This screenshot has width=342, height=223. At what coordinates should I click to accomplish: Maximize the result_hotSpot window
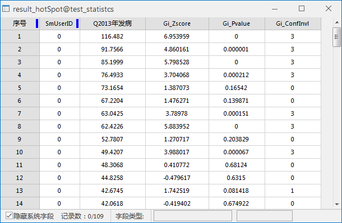tap(302, 9)
